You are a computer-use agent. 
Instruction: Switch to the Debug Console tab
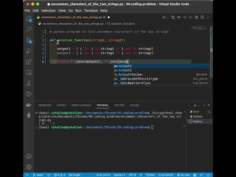click(81, 105)
